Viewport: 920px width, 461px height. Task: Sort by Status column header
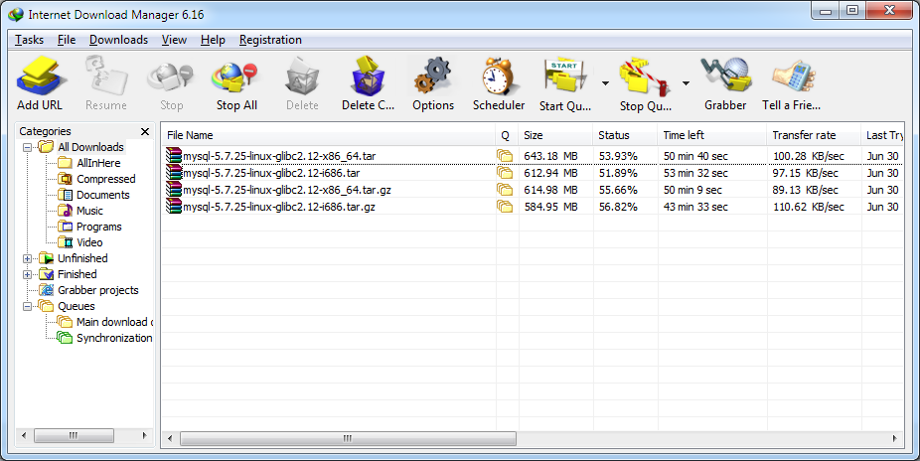(x=625, y=135)
